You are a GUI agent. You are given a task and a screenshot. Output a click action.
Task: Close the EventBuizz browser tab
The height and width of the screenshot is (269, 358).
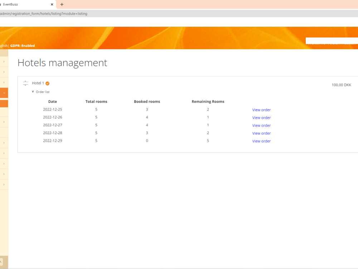52,4
